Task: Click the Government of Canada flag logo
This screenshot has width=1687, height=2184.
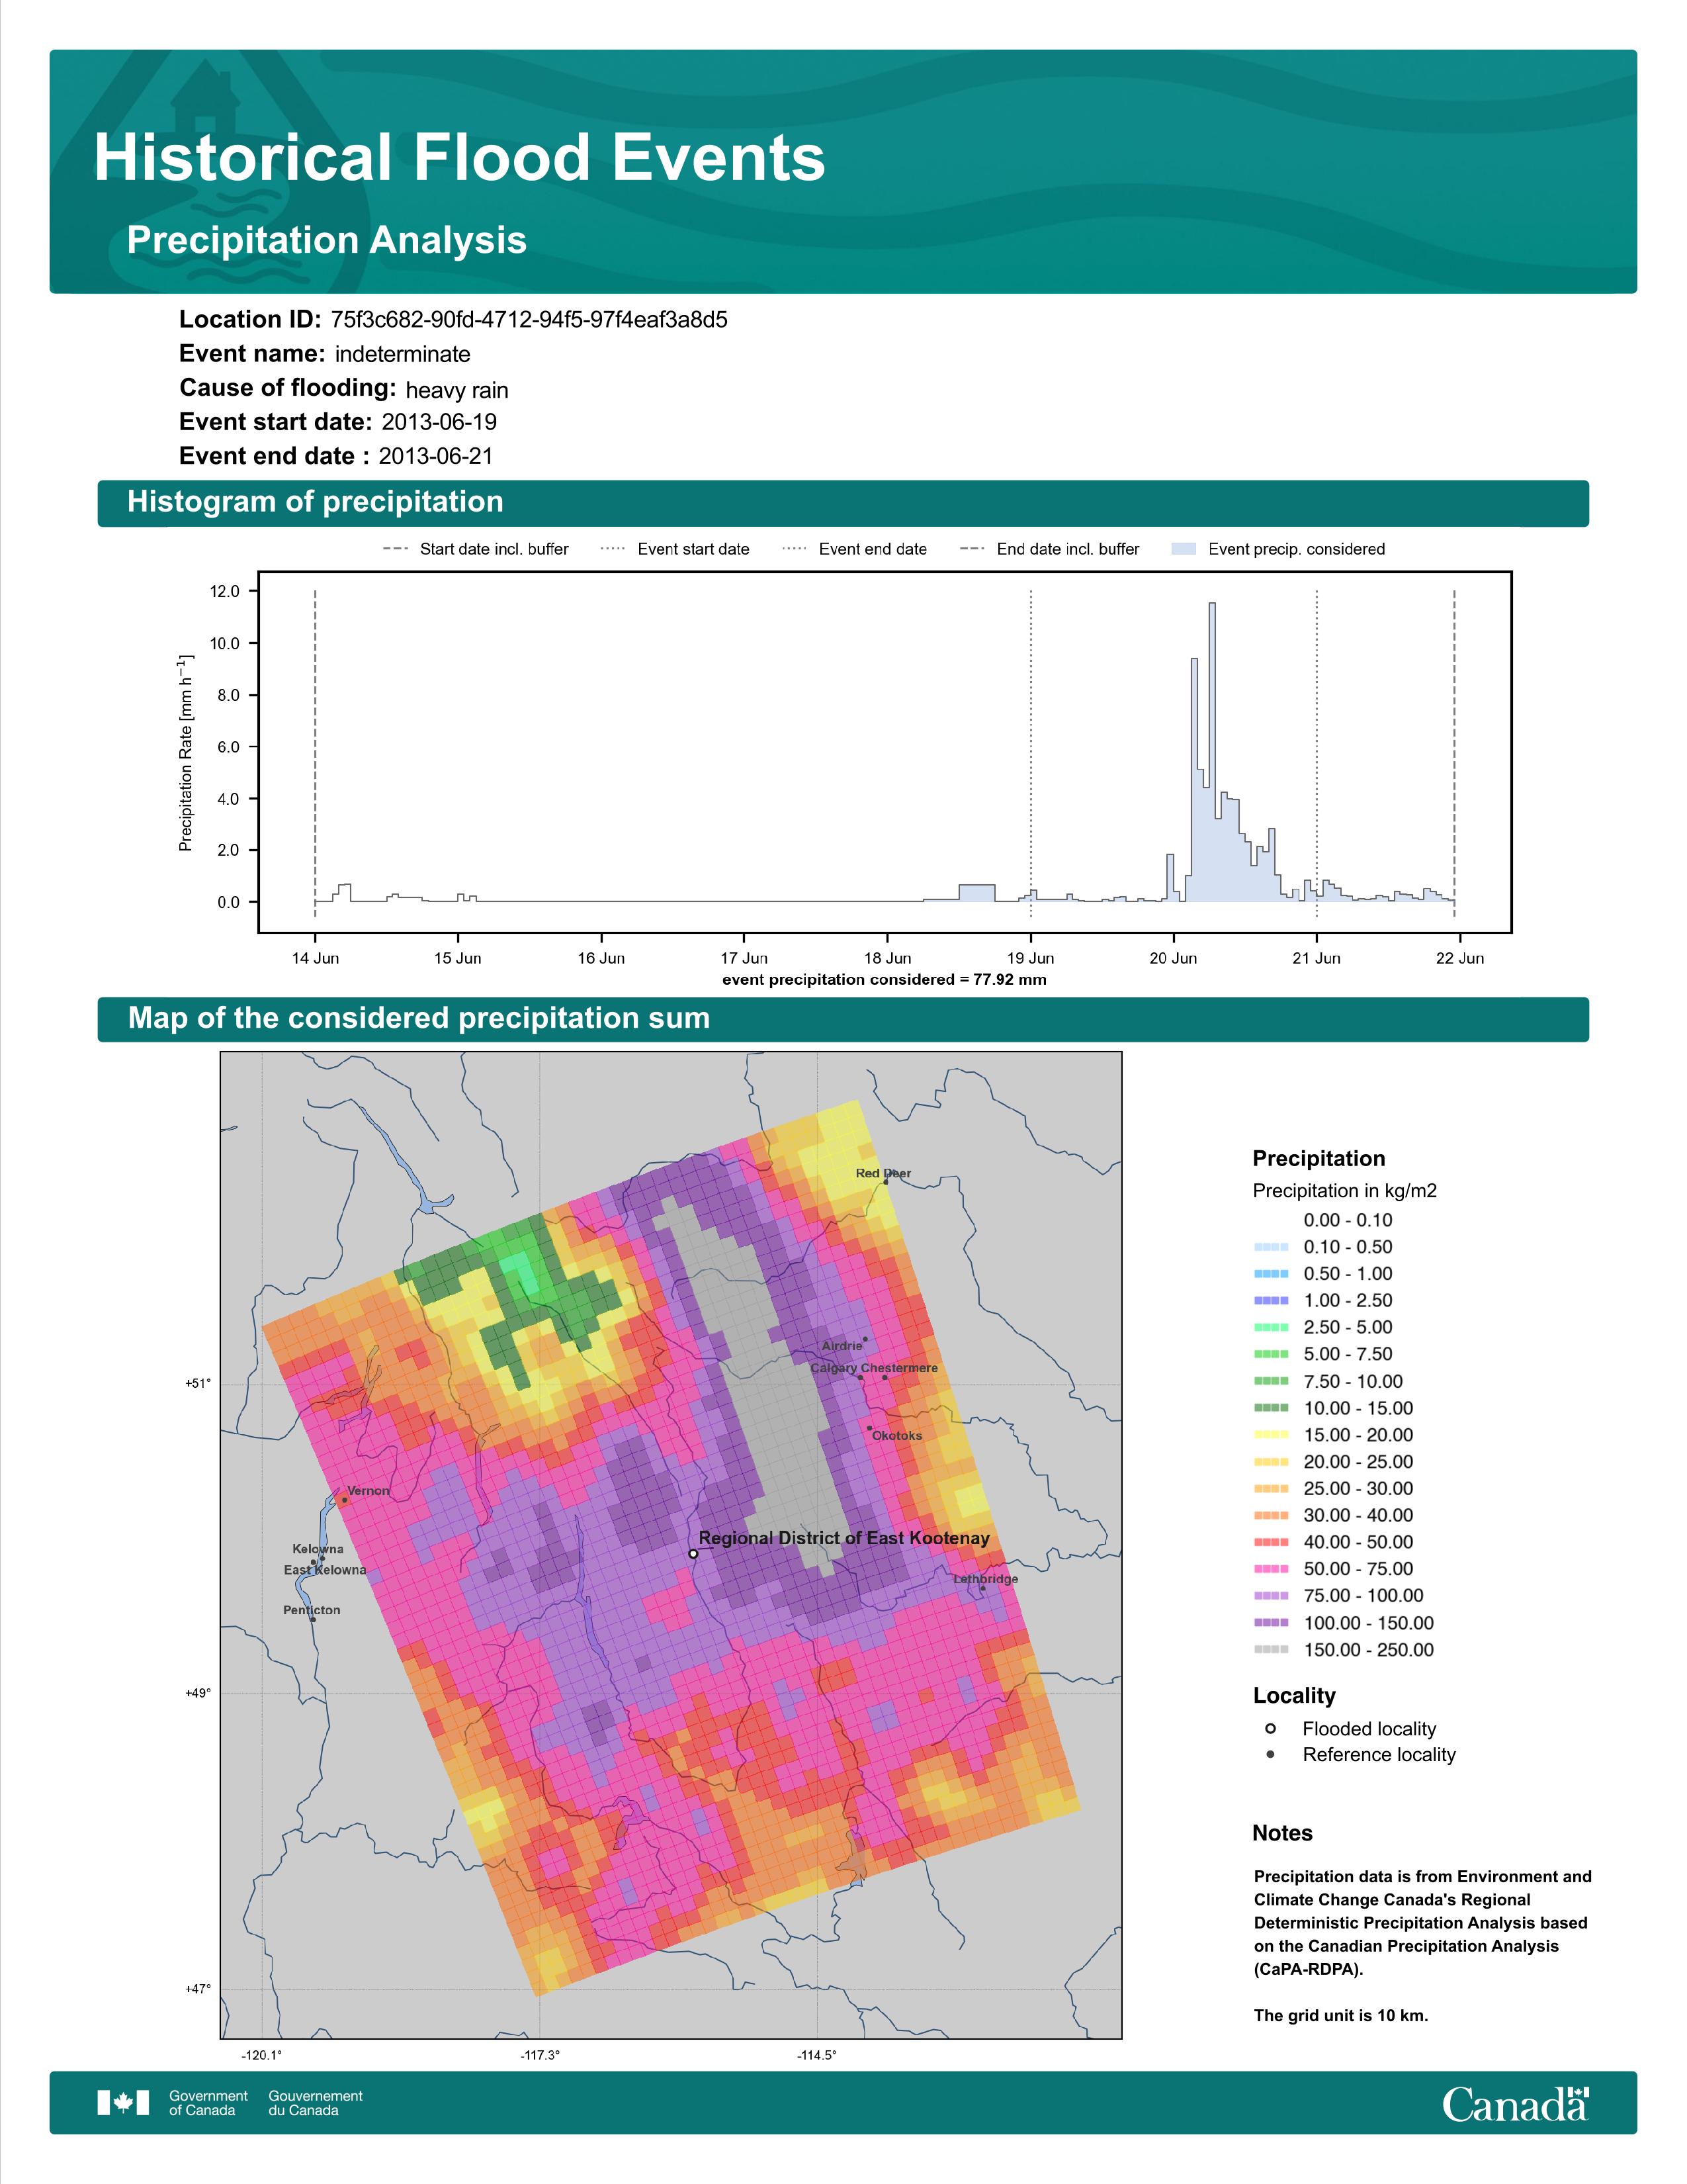Action: pos(123,2103)
